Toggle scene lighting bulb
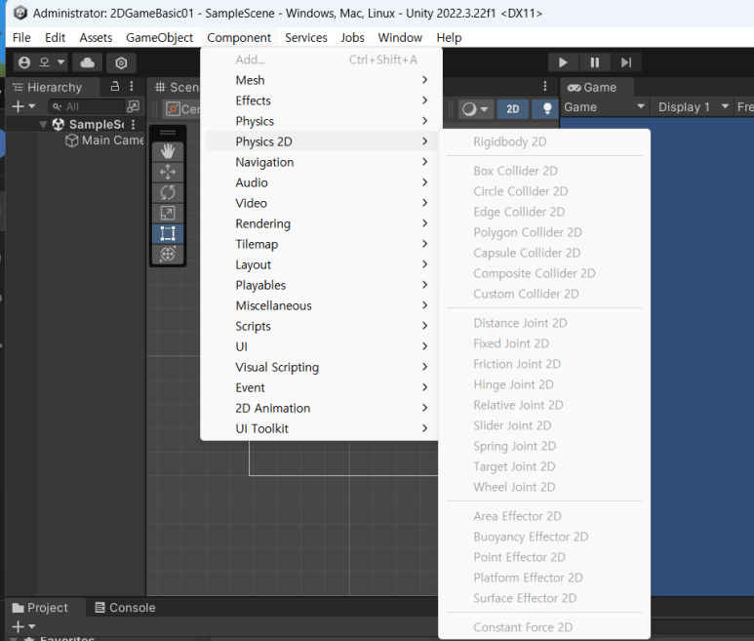754x641 pixels. click(x=547, y=108)
